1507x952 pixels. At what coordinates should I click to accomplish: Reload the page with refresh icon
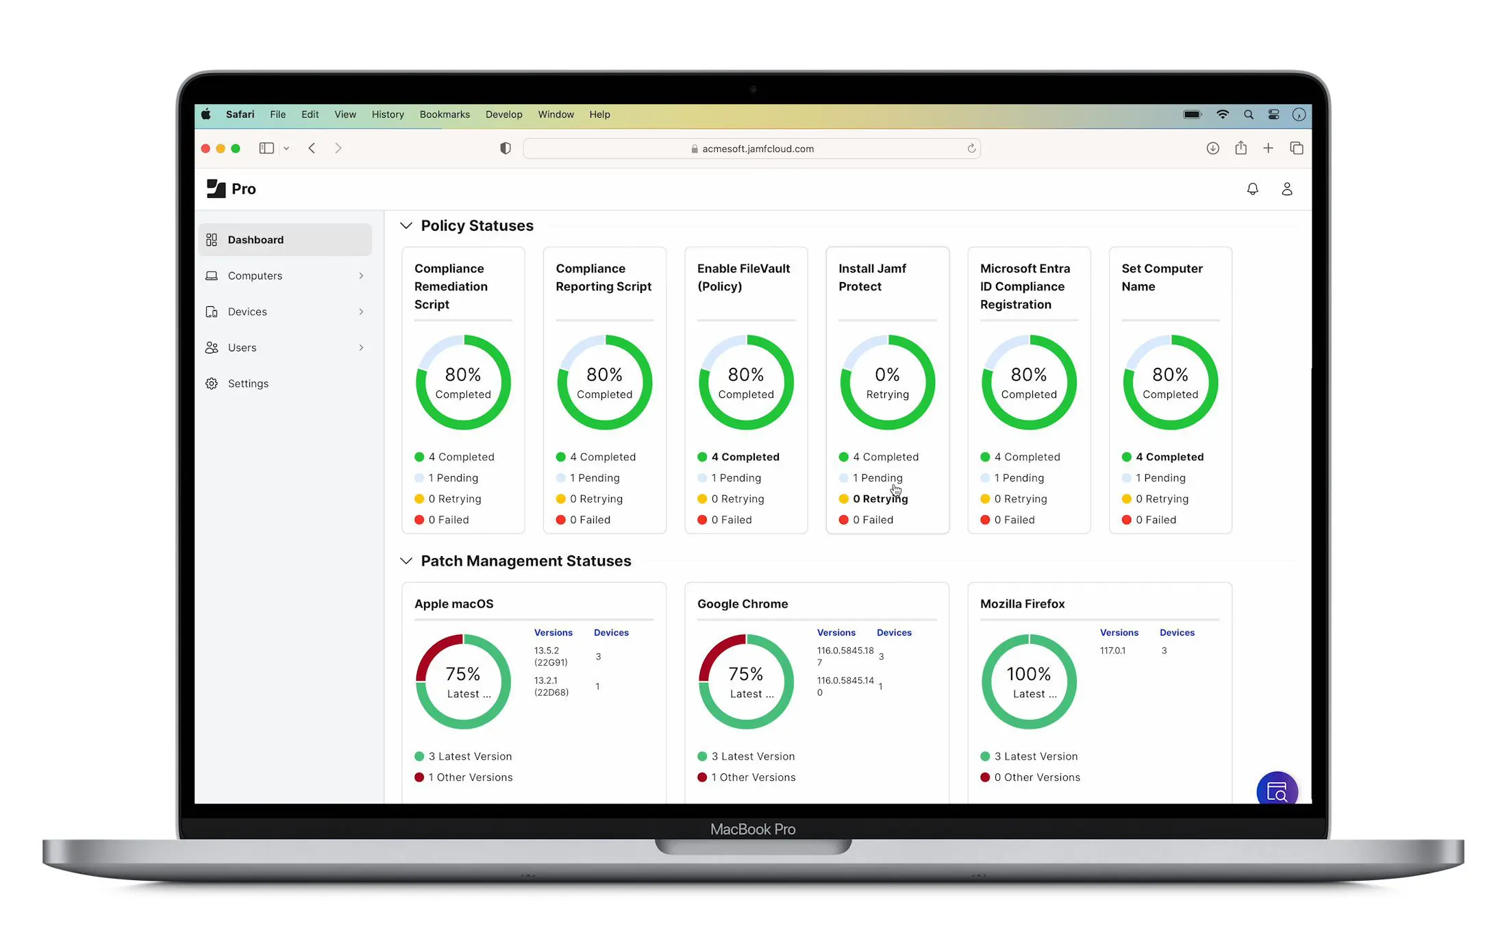click(971, 149)
